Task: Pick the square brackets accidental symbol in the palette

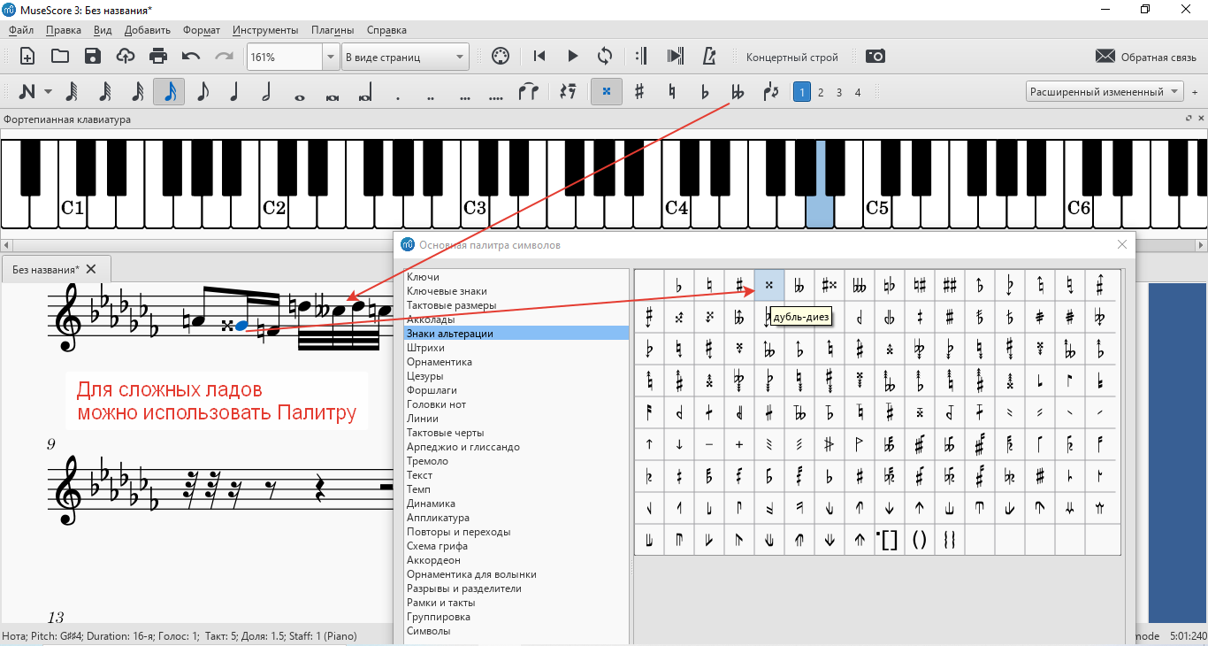Action: (x=889, y=539)
